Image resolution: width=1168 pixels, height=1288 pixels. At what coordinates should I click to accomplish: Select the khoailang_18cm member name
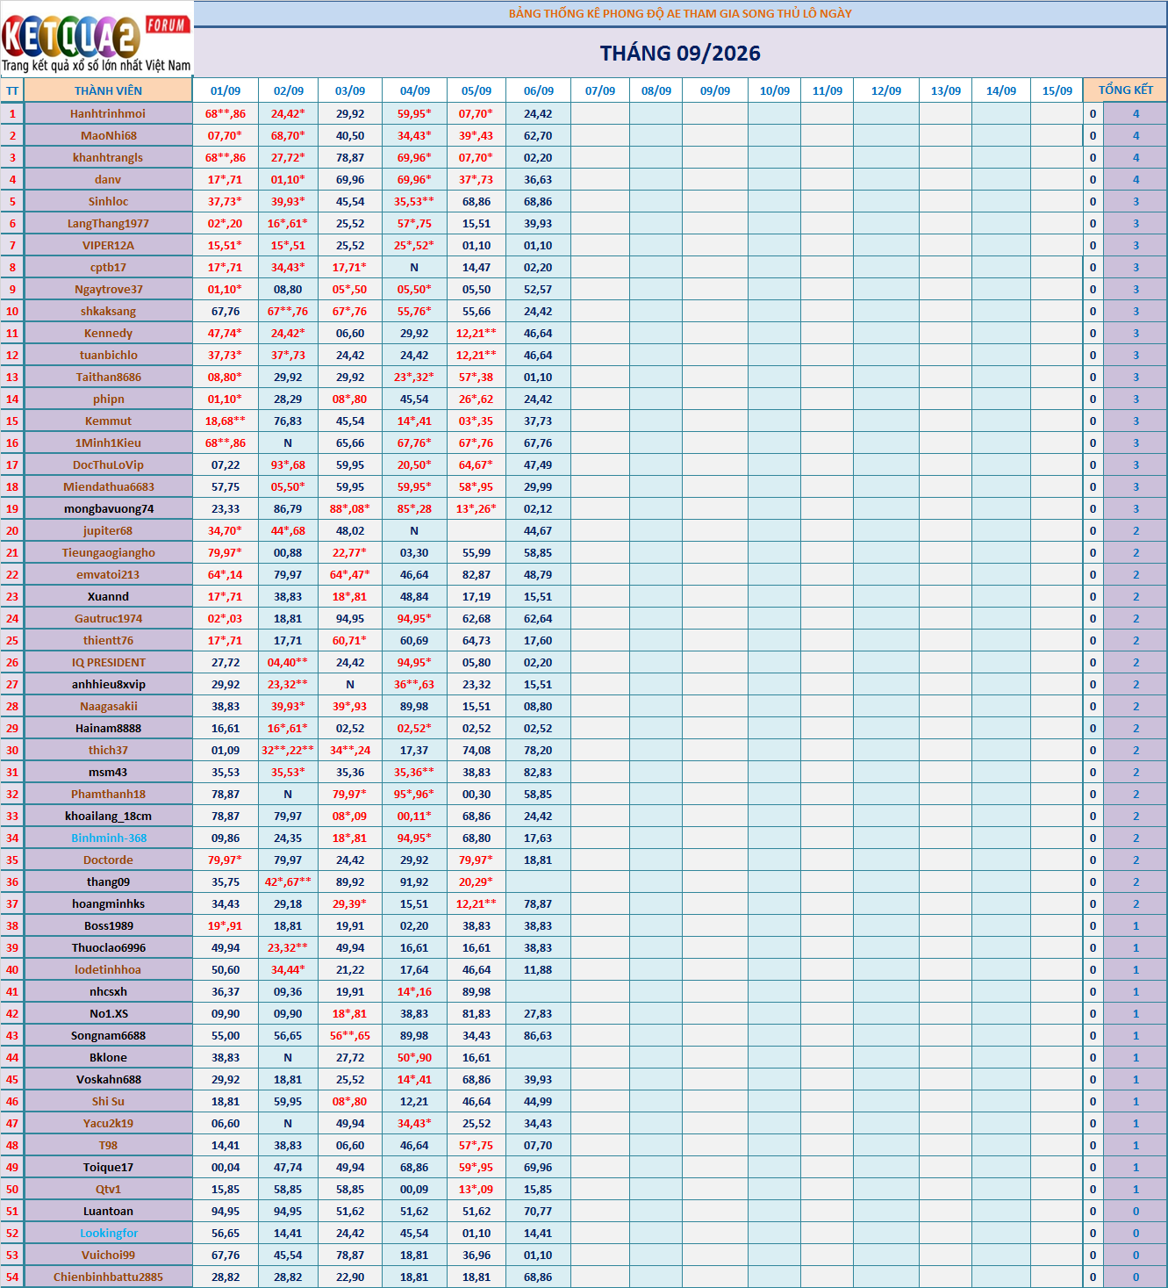tap(108, 816)
